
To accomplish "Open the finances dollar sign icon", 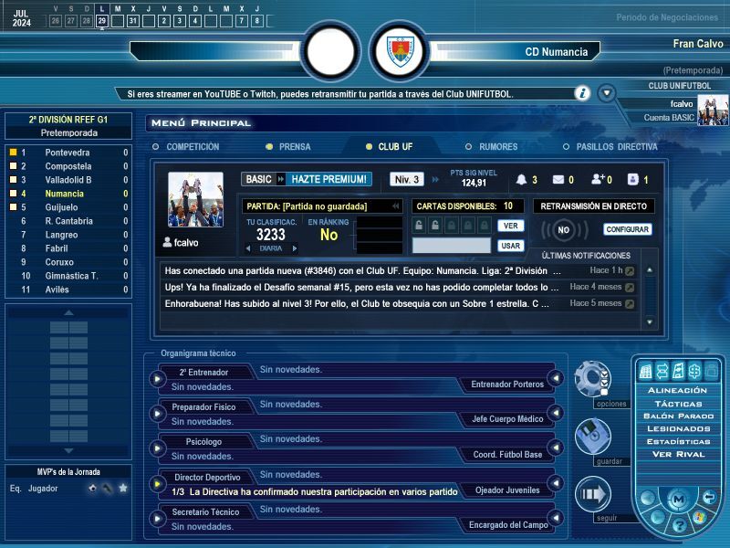I will tap(694, 371).
